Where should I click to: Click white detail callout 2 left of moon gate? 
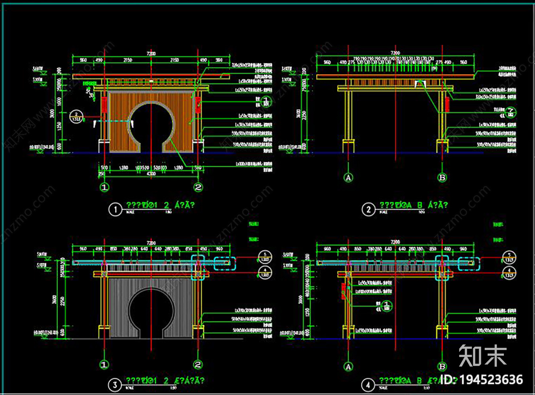76,117
